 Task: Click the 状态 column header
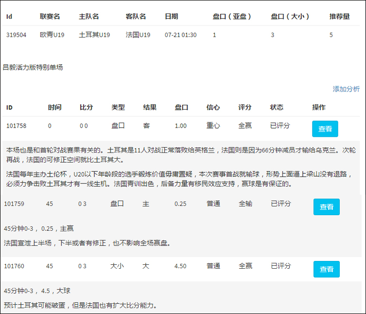click(x=277, y=107)
